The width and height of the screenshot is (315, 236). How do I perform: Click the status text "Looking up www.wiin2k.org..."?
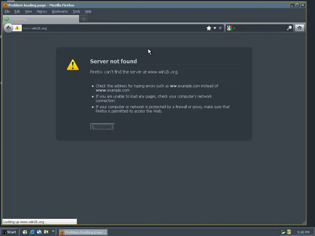click(25, 222)
